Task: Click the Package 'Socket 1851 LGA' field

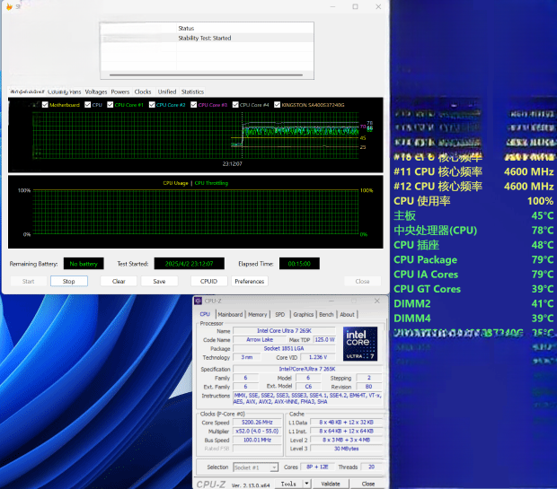Action: [284, 348]
